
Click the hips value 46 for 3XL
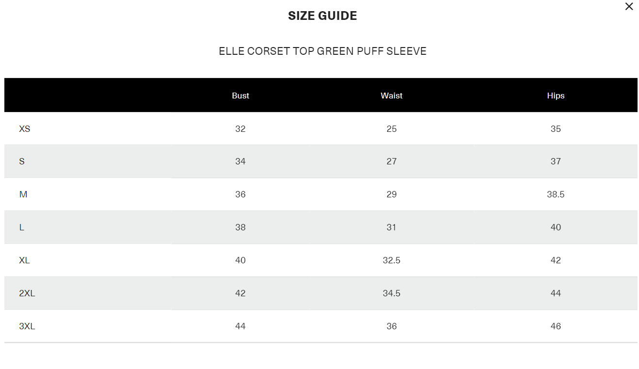(556, 326)
